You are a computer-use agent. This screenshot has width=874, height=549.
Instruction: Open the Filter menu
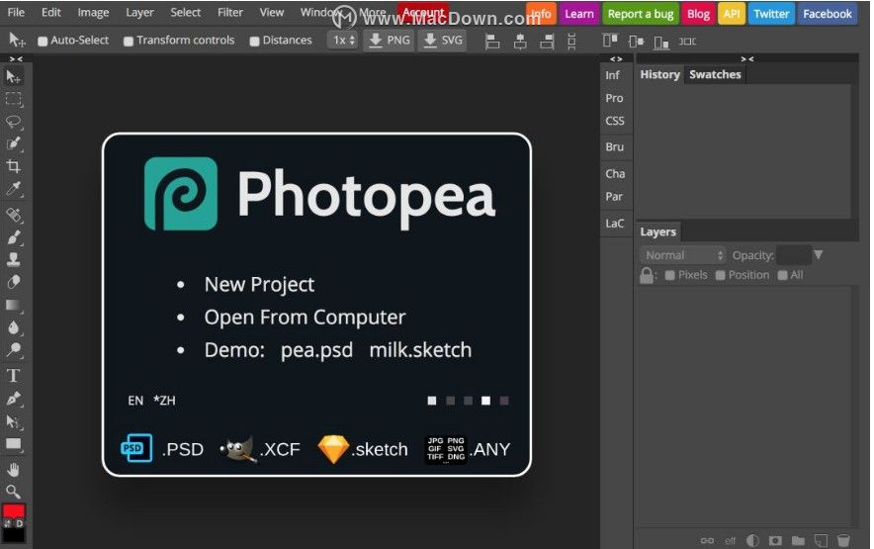[230, 12]
